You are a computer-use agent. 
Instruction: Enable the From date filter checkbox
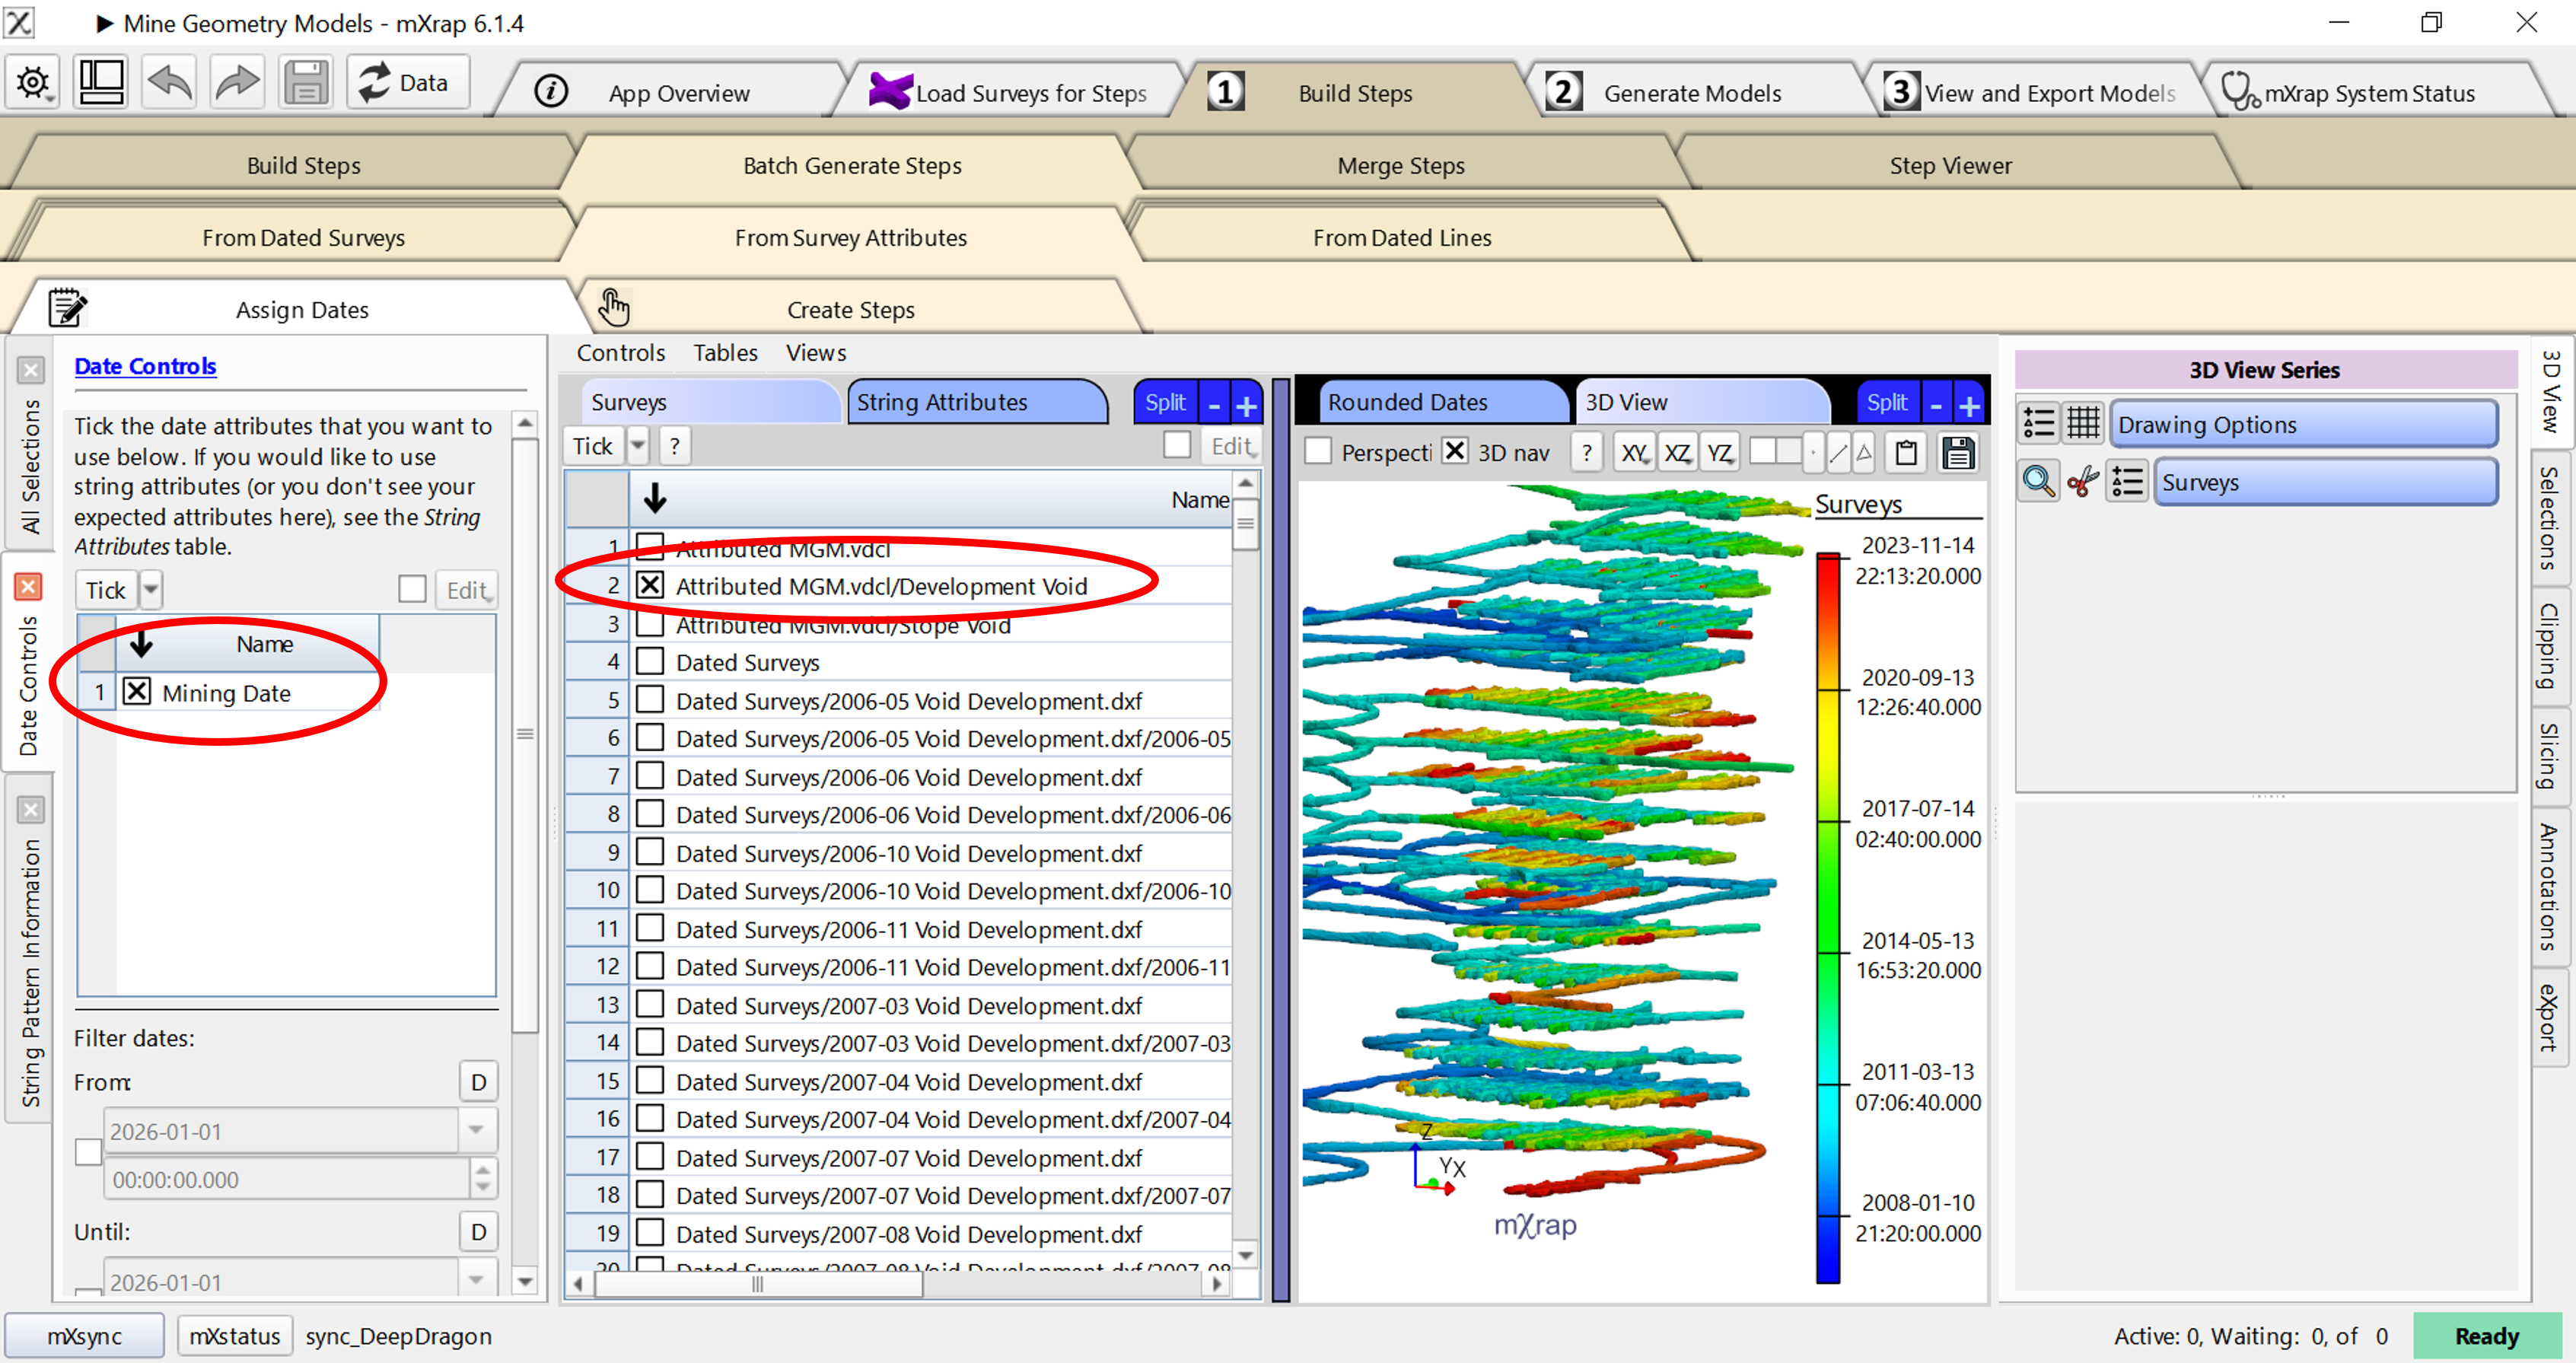point(88,1152)
